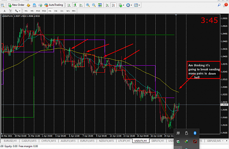229x149 pixels.
Task: Toggle chart shift from right border
Action: pyautogui.click(x=113, y=5)
